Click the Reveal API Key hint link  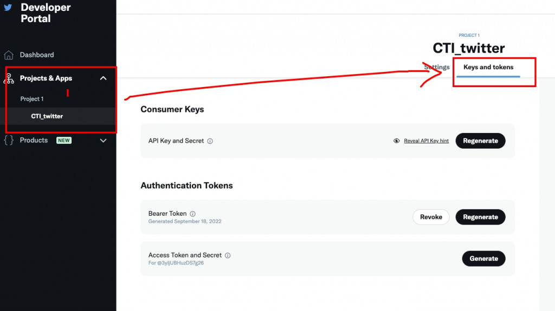pyautogui.click(x=426, y=141)
